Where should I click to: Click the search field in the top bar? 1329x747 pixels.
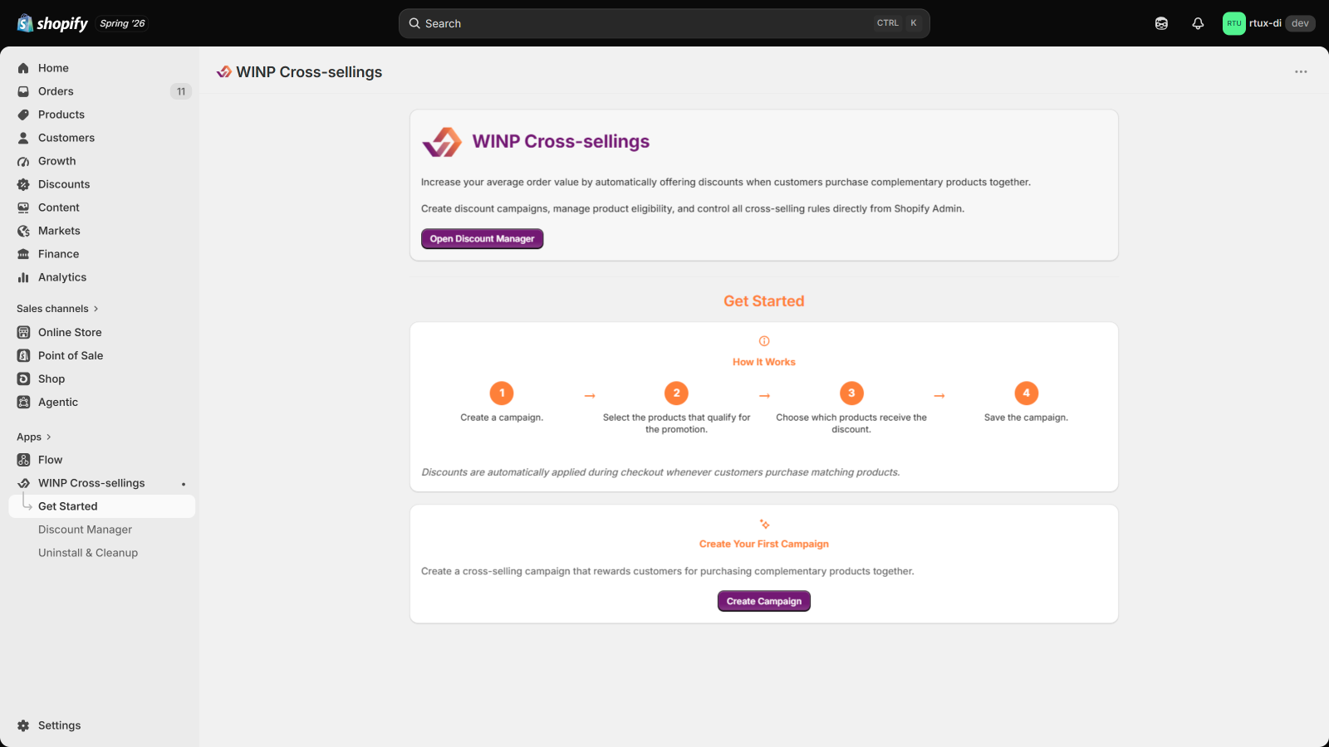coord(664,23)
